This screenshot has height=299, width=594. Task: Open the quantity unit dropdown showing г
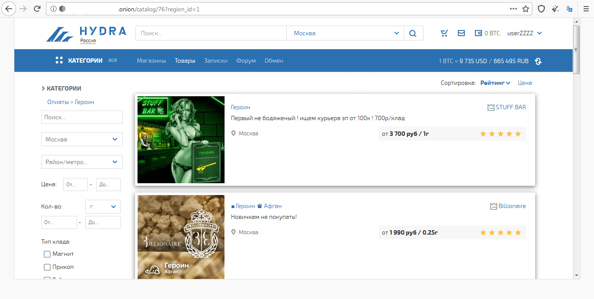click(x=103, y=207)
